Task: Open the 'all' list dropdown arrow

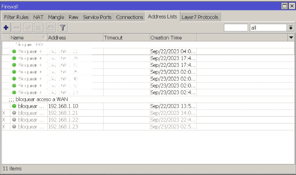Action: pos(291,28)
